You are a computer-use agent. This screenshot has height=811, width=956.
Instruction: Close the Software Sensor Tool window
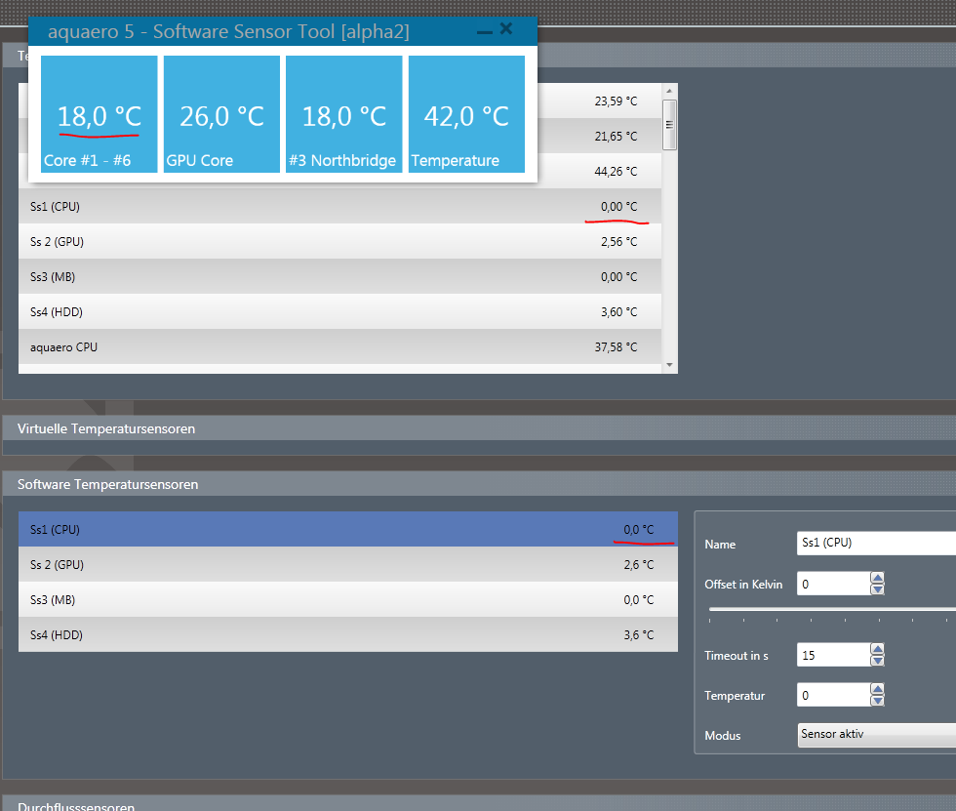[x=506, y=28]
